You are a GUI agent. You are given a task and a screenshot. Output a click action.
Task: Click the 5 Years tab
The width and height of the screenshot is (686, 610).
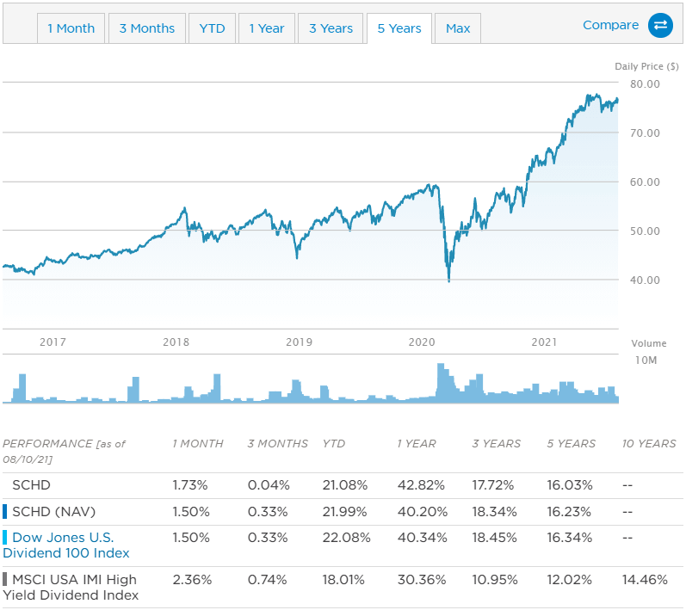399,28
